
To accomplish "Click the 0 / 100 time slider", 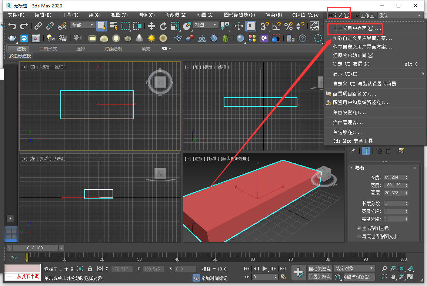I will pyautogui.click(x=36, y=248).
